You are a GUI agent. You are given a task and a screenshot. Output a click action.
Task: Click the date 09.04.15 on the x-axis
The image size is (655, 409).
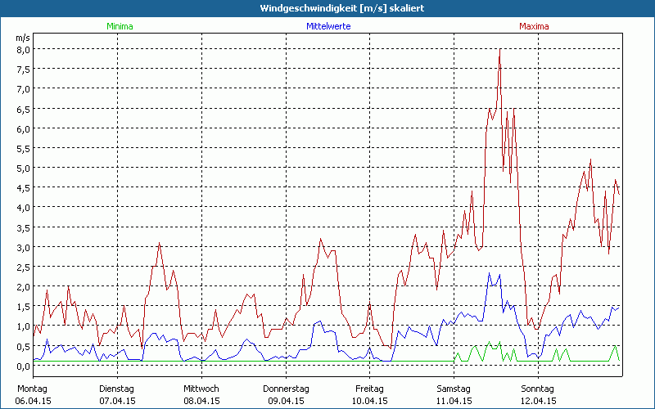tap(286, 401)
